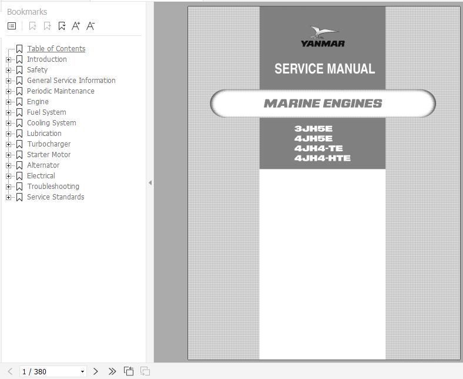Open the Table of Contents bookmark
Screen dimensions: 463x379
pyautogui.click(x=56, y=48)
